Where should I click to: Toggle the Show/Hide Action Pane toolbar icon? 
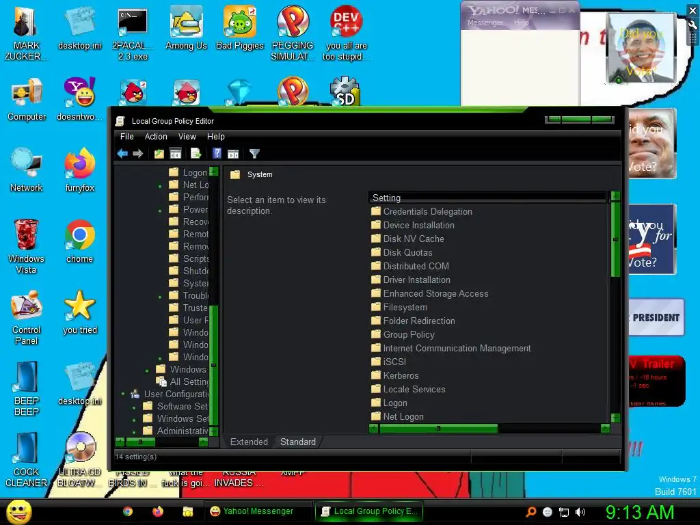tap(233, 154)
